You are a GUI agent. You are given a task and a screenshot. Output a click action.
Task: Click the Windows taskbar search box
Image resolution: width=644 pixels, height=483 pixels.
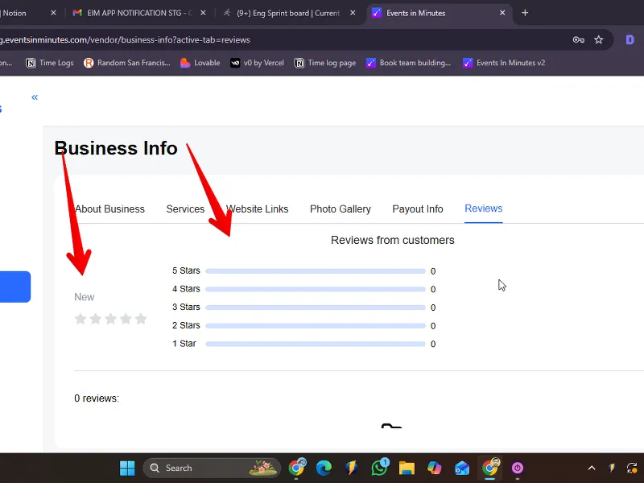(x=211, y=468)
